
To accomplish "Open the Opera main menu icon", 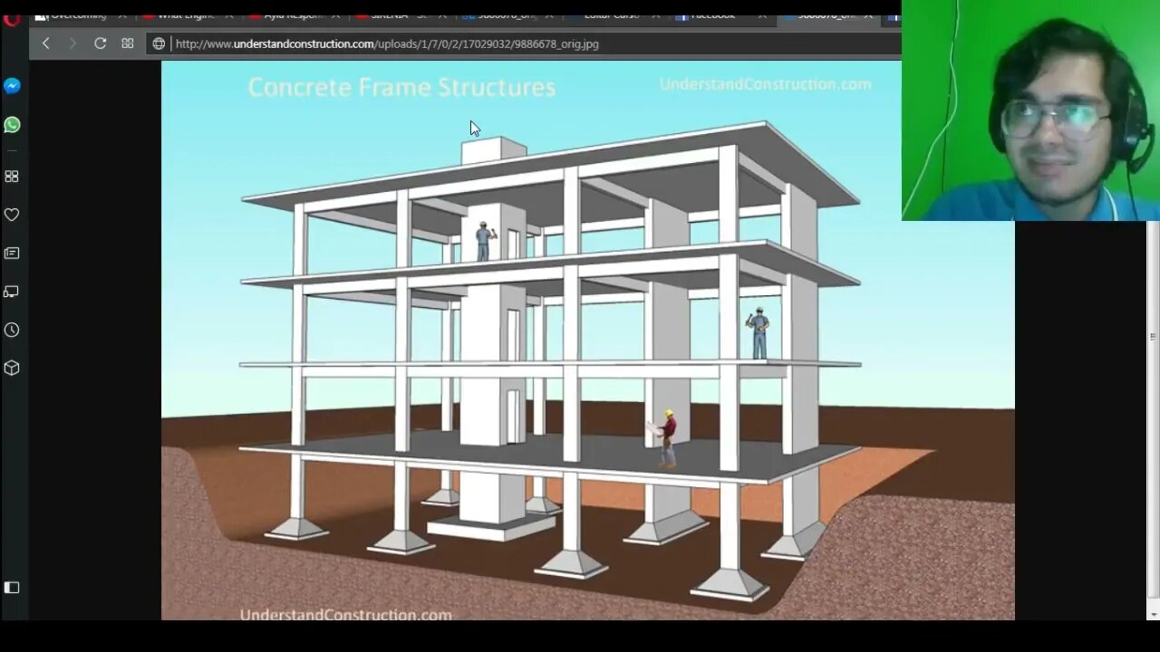I will [12, 17].
